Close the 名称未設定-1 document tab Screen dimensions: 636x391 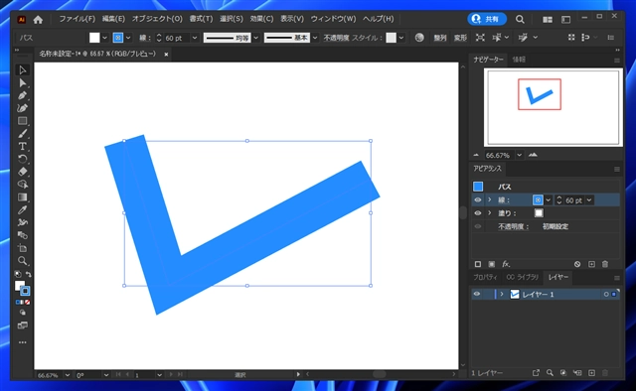(166, 55)
